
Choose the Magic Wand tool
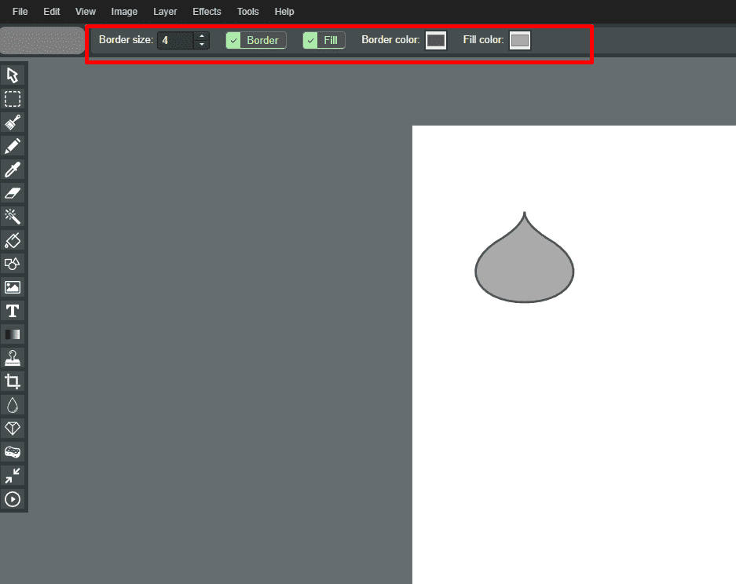coord(13,217)
